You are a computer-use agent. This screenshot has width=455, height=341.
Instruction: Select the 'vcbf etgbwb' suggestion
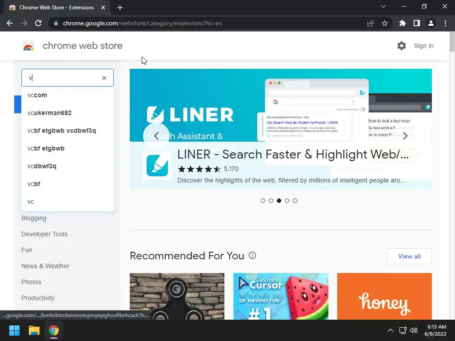point(68,148)
